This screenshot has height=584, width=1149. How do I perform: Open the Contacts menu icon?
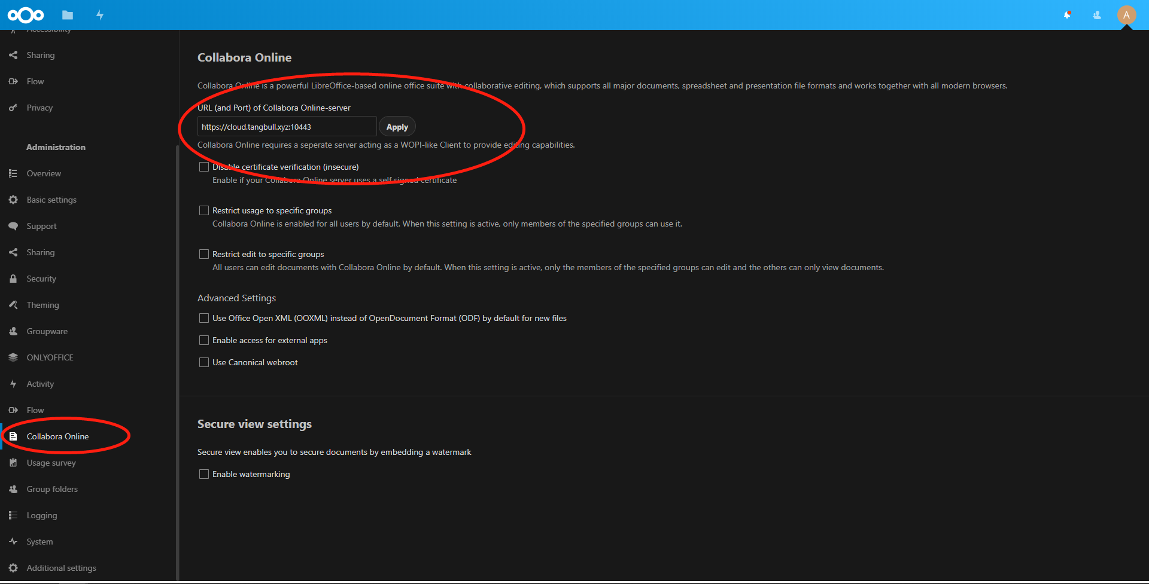click(1097, 15)
